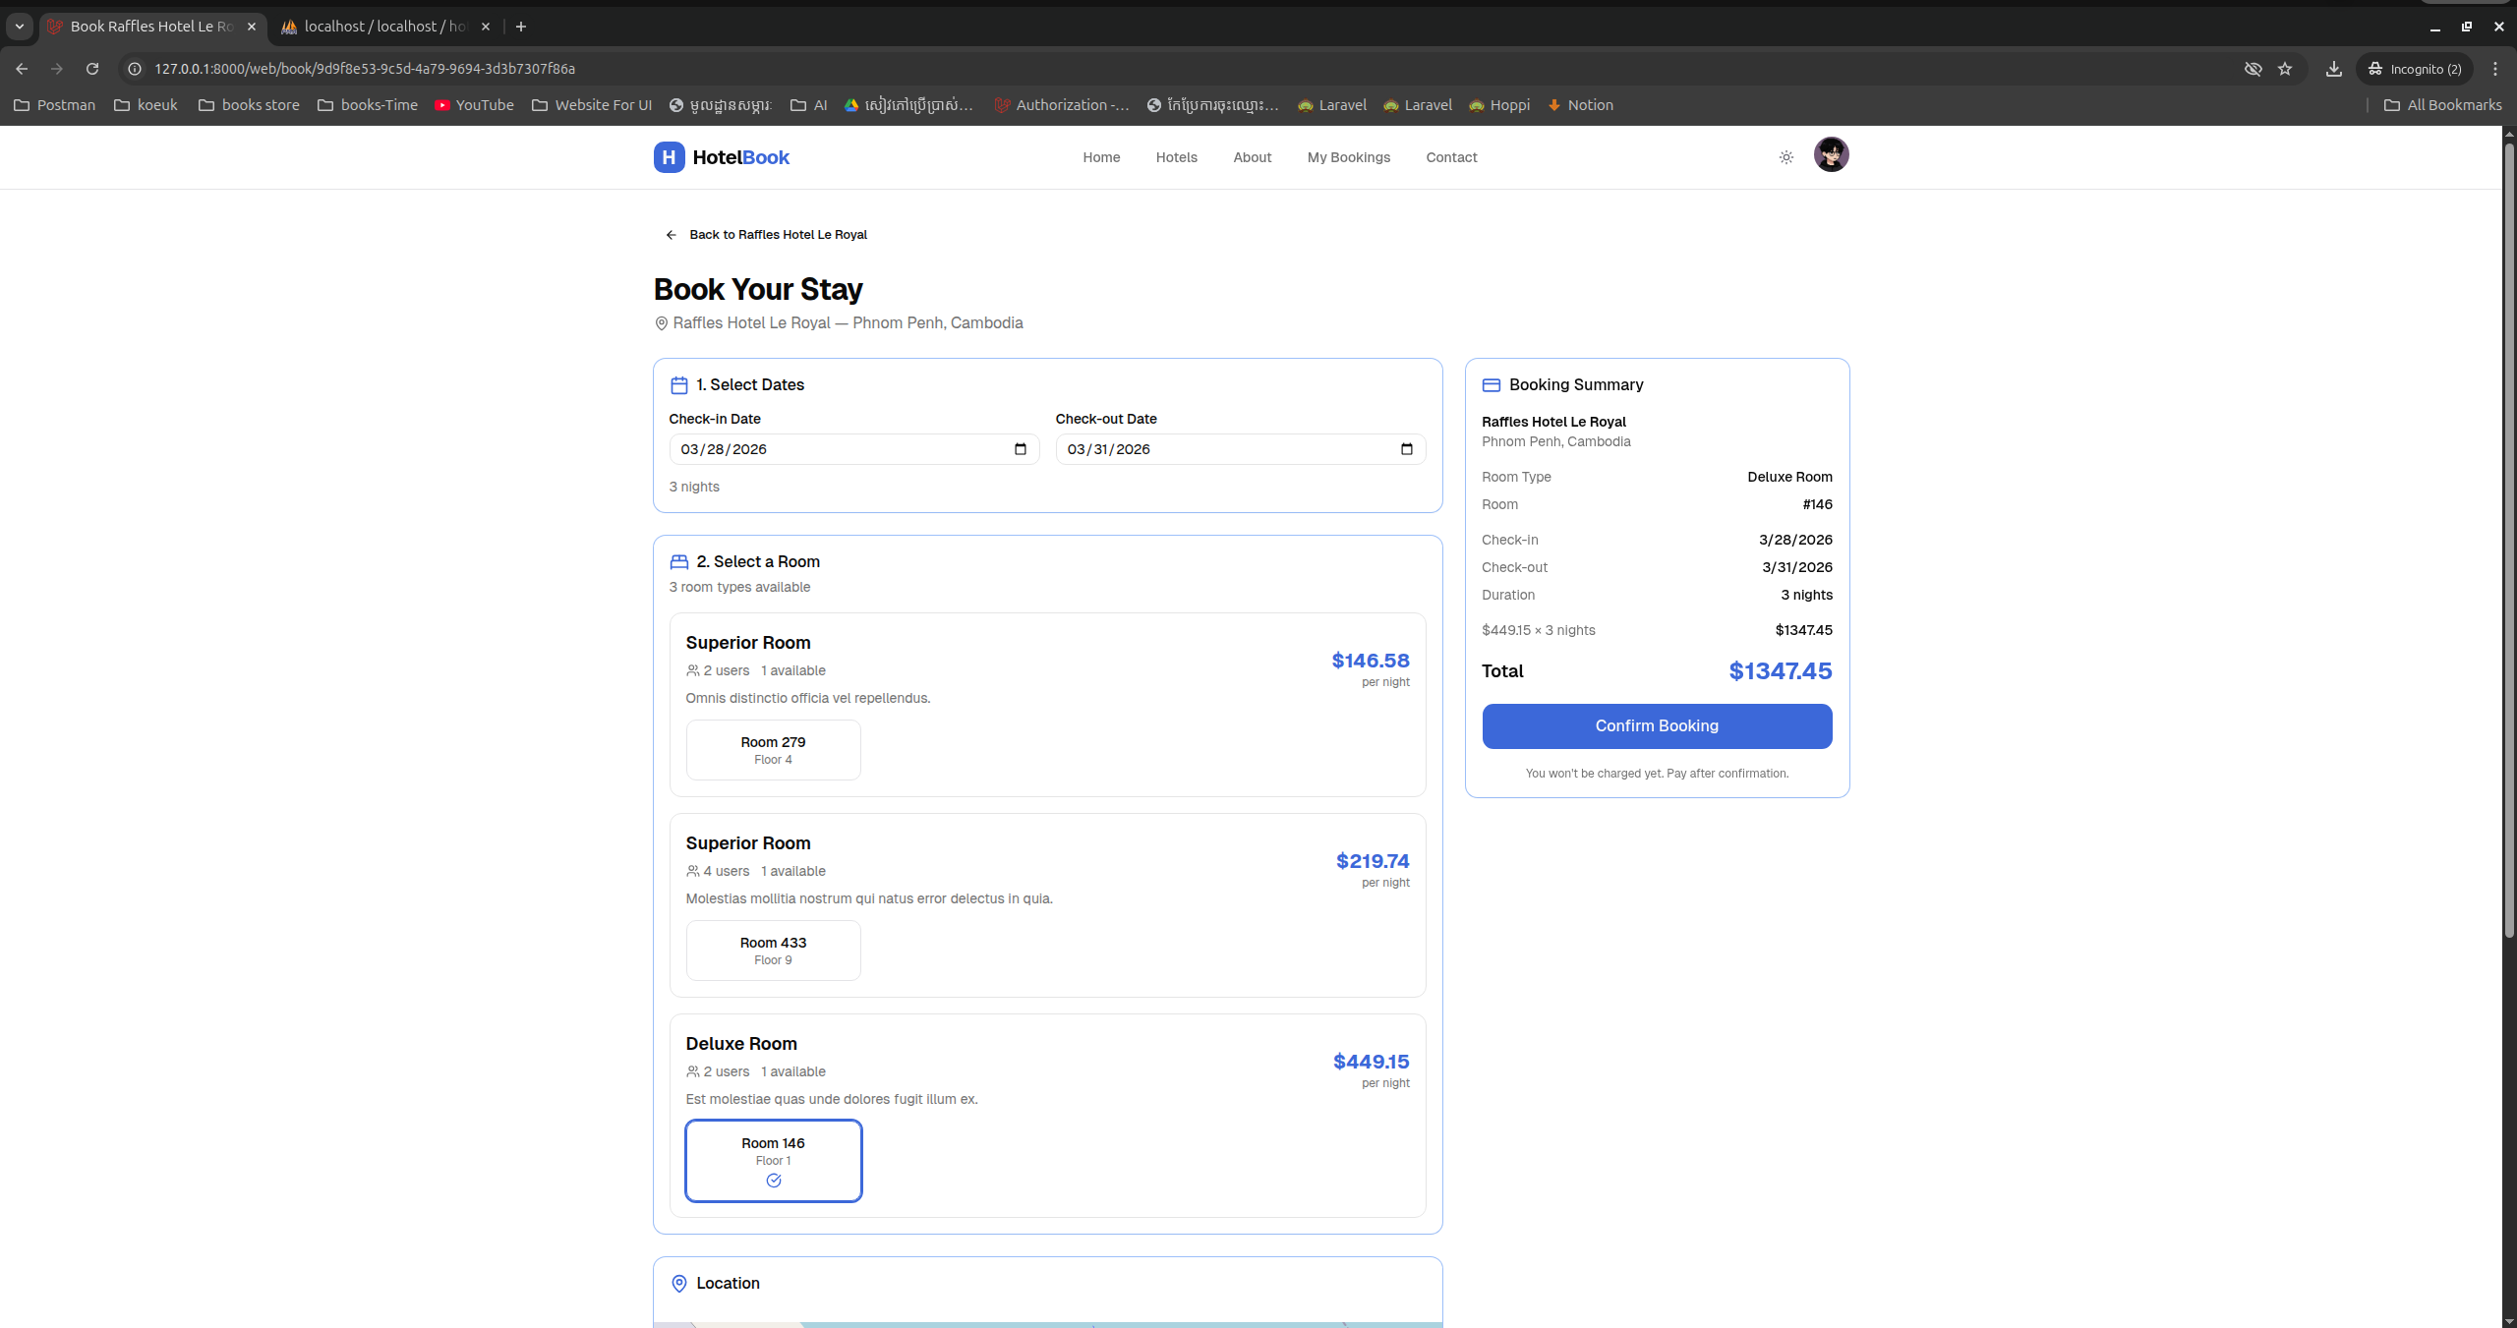Screen dimensions: 2517x1328
Task: Open the books store bookmark folder
Action: (249, 105)
